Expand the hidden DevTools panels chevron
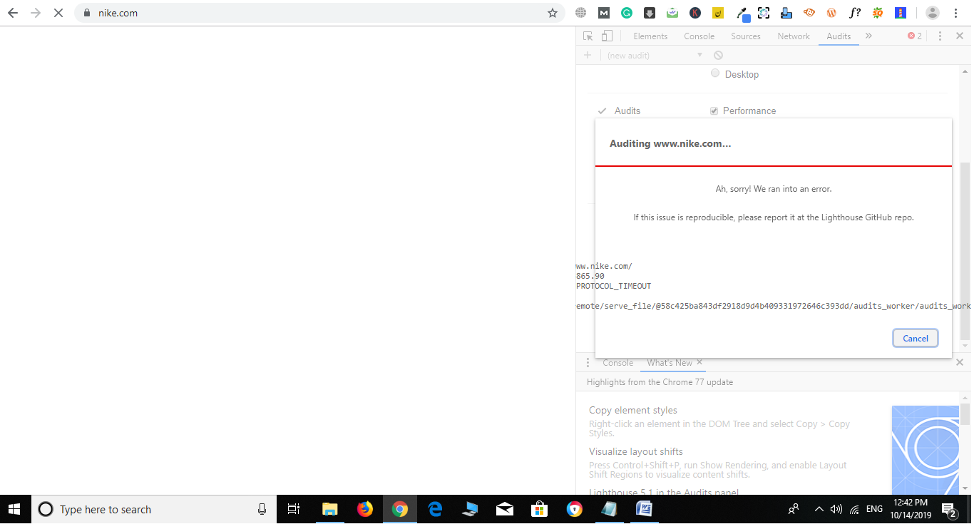 tap(868, 36)
